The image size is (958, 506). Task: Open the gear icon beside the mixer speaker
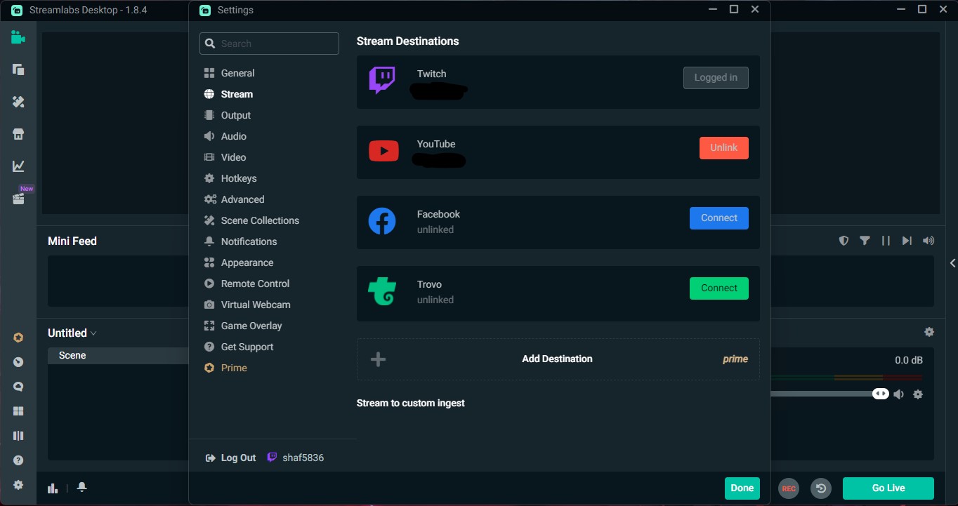pos(917,394)
